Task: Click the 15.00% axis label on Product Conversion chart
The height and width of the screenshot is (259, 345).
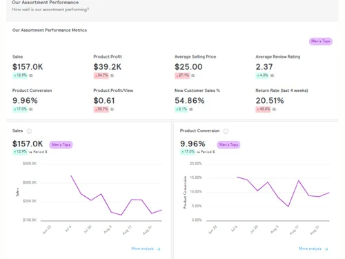Action: (x=196, y=178)
